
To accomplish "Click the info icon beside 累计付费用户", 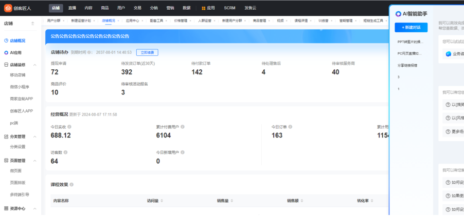I will click(183, 126).
